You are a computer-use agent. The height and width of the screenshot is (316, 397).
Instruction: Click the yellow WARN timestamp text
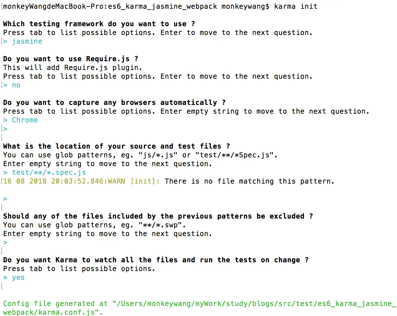[x=64, y=181]
